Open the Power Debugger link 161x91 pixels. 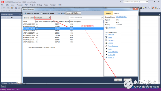[x=113, y=46]
